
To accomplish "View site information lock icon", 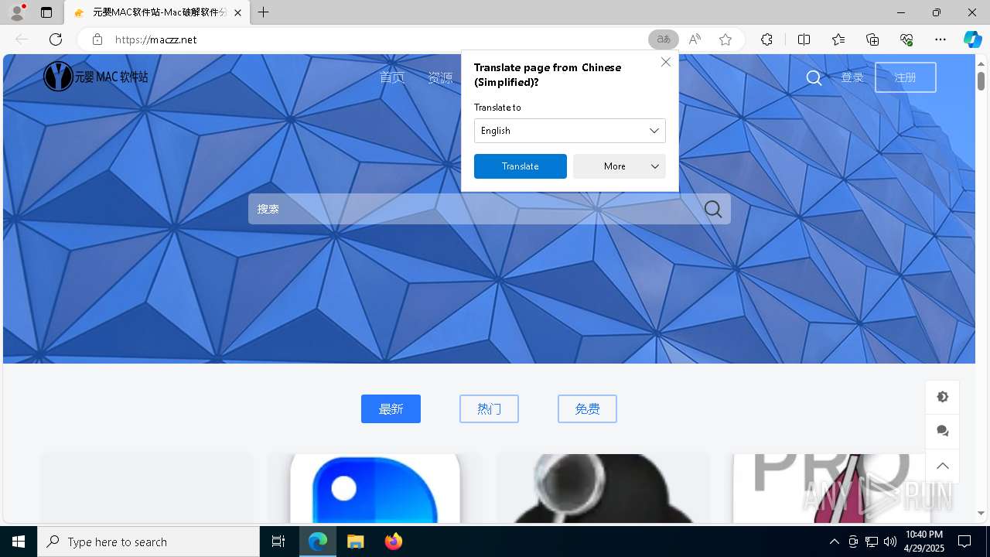I will (97, 39).
